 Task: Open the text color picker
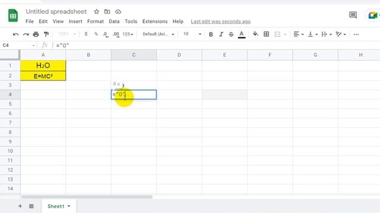(x=242, y=34)
